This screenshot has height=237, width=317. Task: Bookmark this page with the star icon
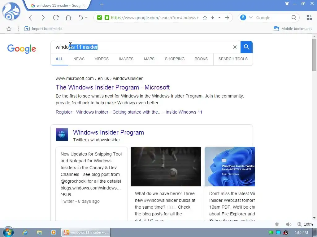(205, 18)
